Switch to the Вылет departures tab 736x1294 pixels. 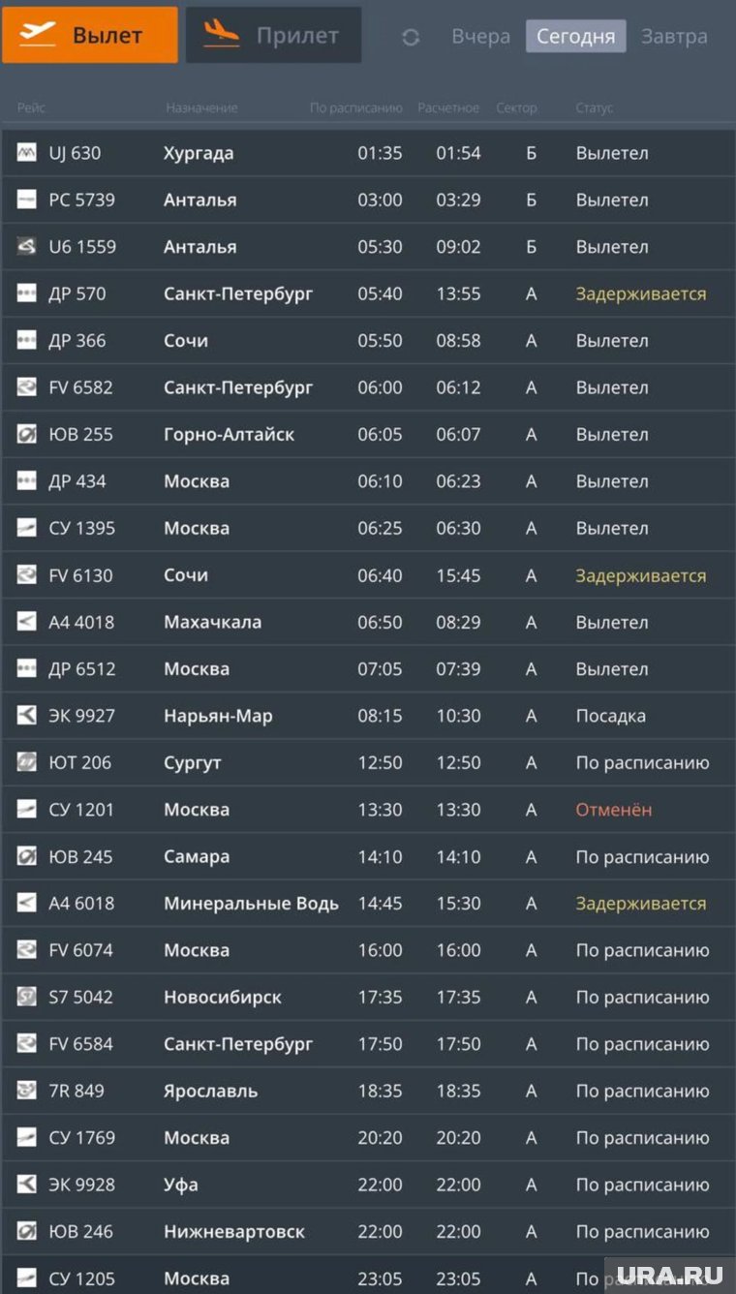[x=90, y=36]
